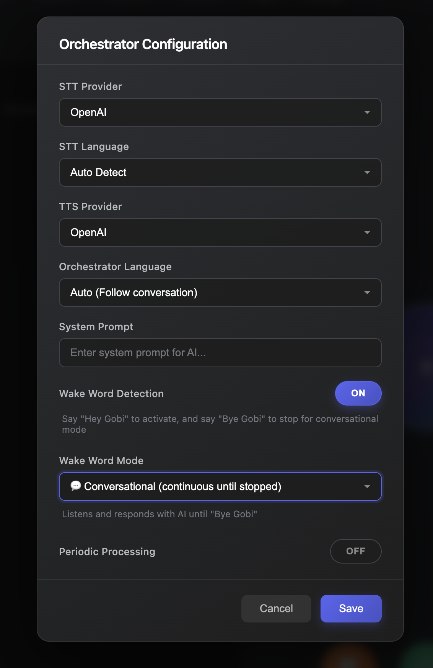Click the TTS Provider chevron arrow

367,232
